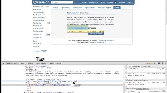Open the 'игры' header link
The height and width of the screenshot is (93, 167).
click(x=103, y=2)
